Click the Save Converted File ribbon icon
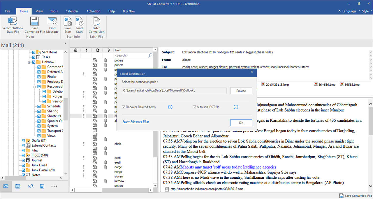373x199 pixels. point(35,21)
